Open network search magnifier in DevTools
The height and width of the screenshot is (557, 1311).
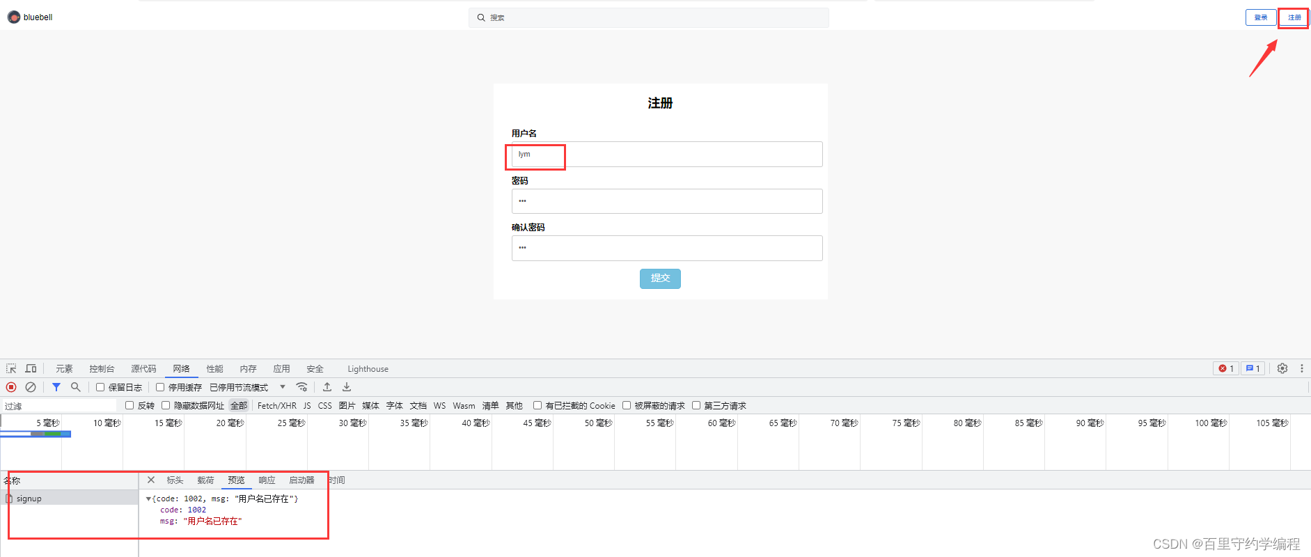76,387
